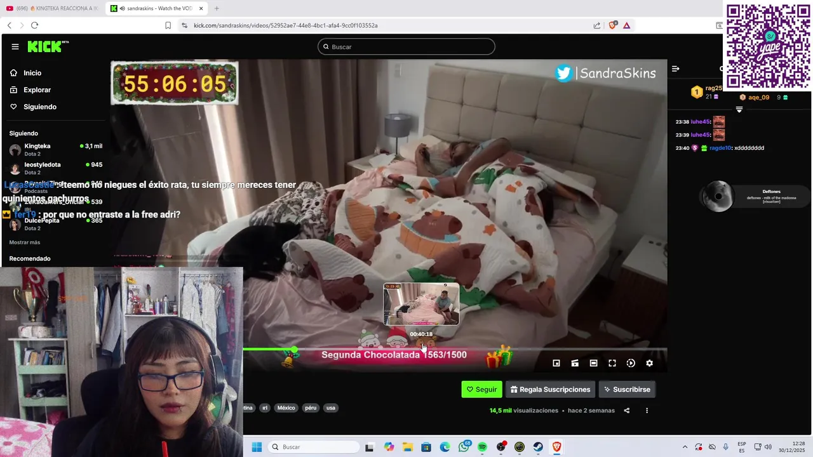Viewport: 813px width, 457px height.
Task: Seek on the video progress bar
Action: pyautogui.click(x=455, y=349)
